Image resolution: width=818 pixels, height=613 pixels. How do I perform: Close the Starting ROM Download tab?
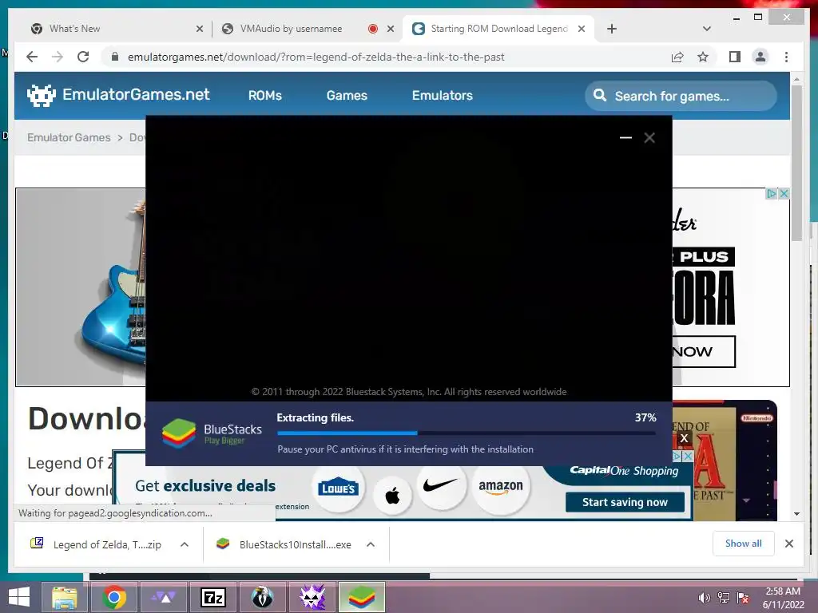582,29
